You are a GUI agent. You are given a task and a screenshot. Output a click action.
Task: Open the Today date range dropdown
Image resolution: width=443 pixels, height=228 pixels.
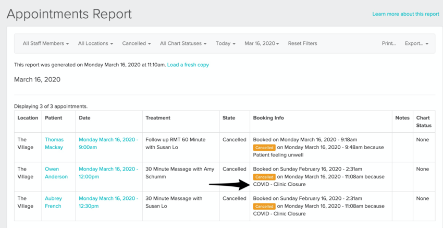[225, 44]
